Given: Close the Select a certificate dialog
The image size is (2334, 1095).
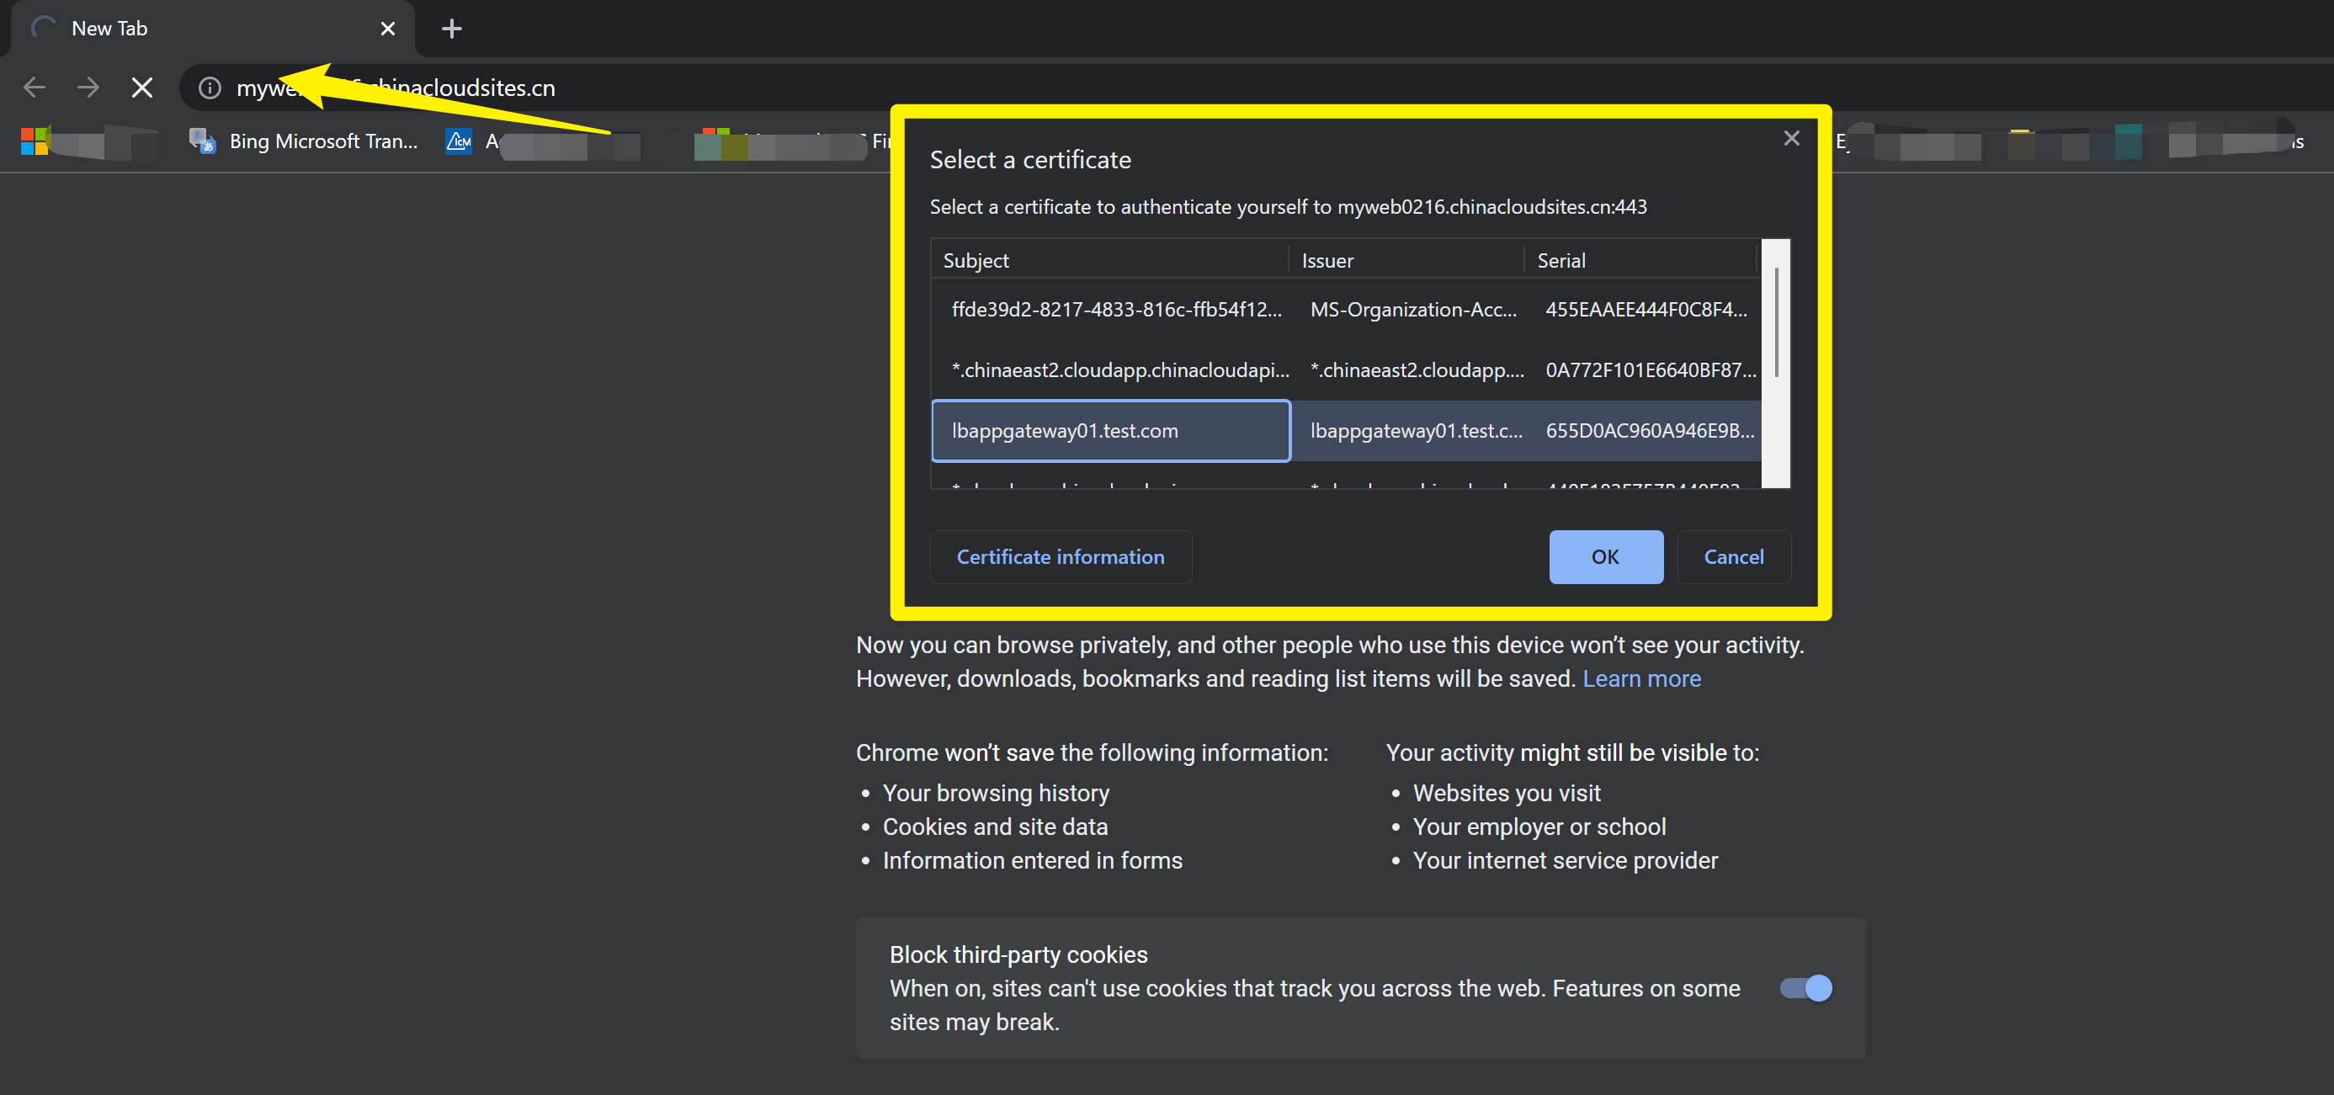Looking at the screenshot, I should (x=1790, y=139).
